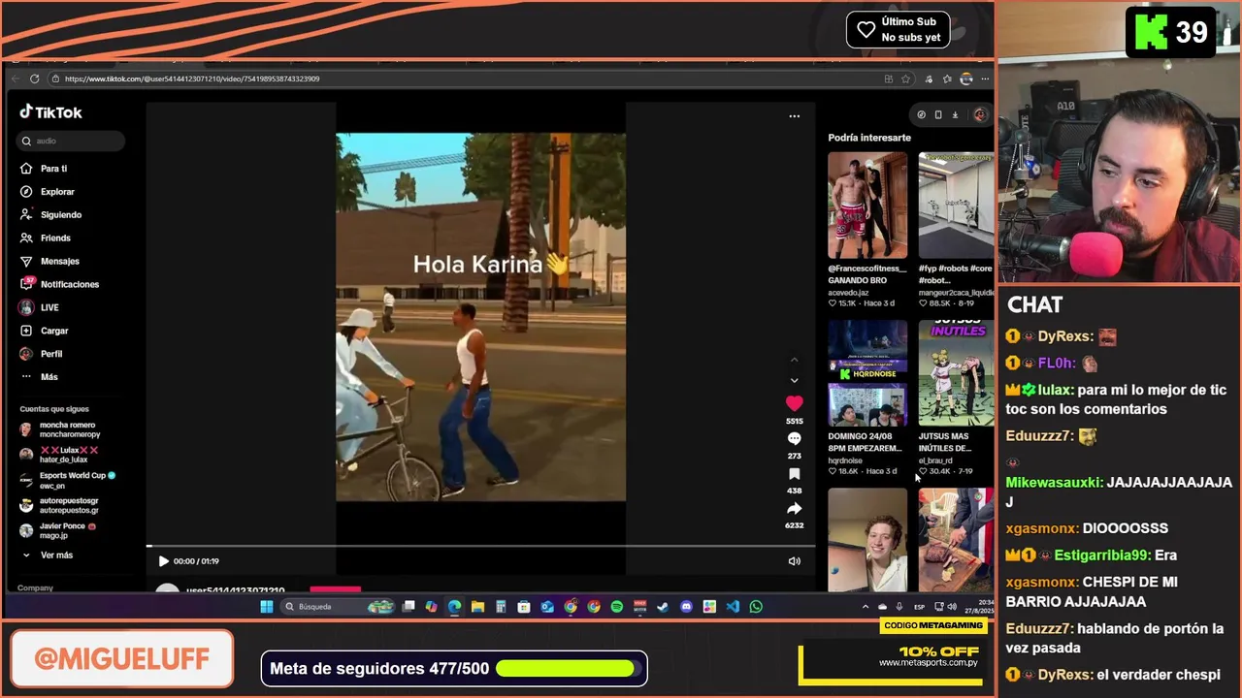
Task: Open autorepuestosgr account
Action: point(60,505)
